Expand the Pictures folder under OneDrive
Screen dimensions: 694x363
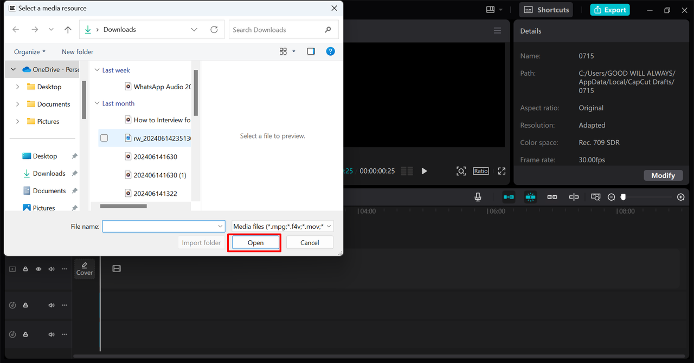pos(17,121)
